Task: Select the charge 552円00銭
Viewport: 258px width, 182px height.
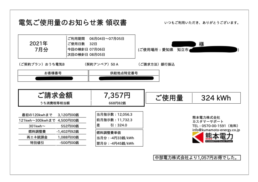Action: (x=70, y=126)
